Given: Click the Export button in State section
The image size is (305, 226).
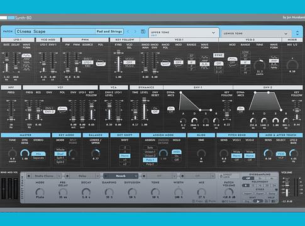Looking at the screenshot, I should 260,193.
